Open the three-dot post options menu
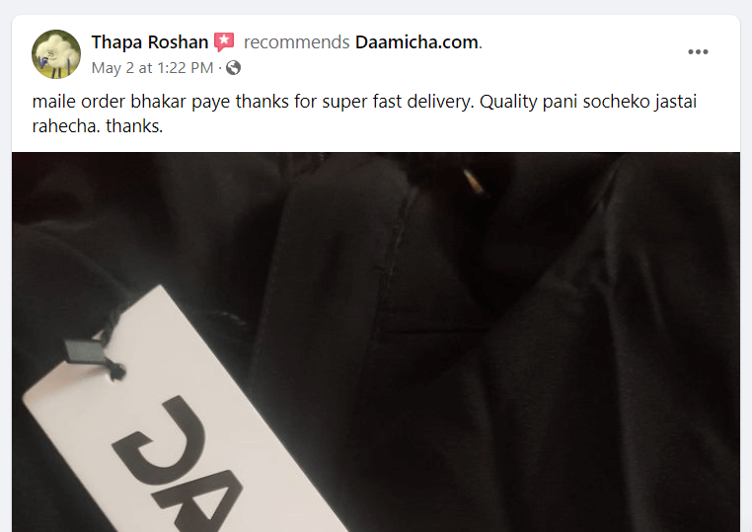This screenshot has width=752, height=532. pyautogui.click(x=698, y=51)
